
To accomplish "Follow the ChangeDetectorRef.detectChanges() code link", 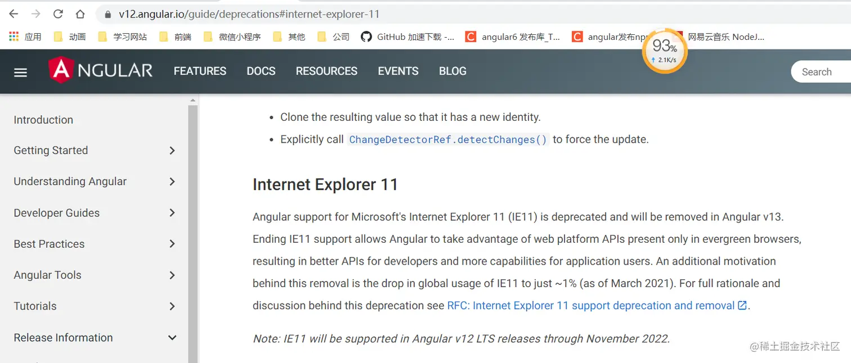I will 448,139.
